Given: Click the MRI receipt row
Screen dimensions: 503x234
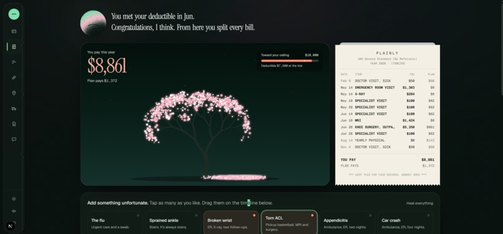Looking at the screenshot, I should (387, 120).
